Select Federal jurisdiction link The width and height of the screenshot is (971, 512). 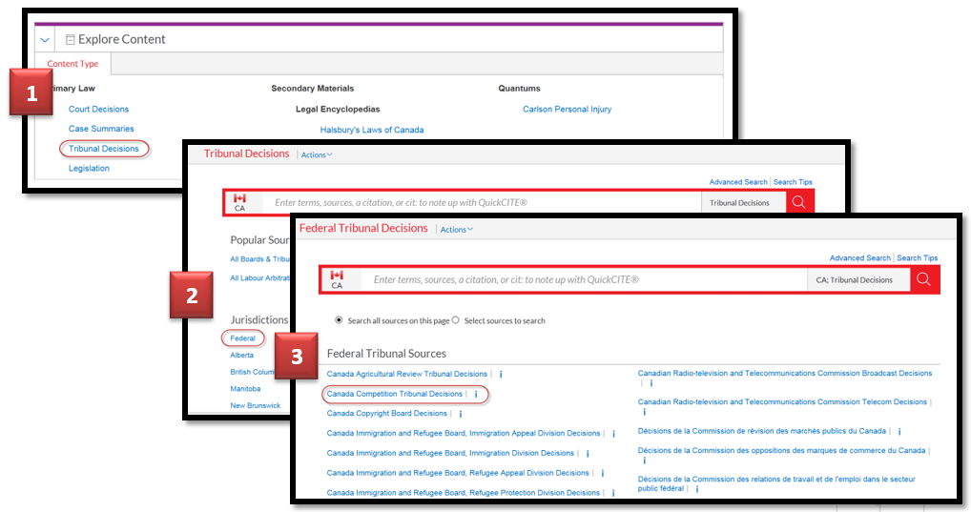point(242,338)
